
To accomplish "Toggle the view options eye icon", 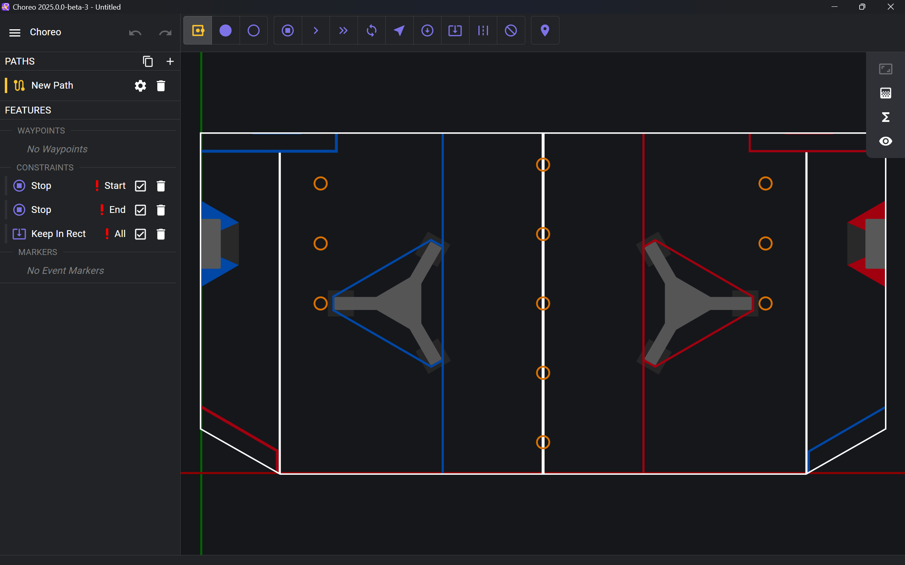I will 885,141.
